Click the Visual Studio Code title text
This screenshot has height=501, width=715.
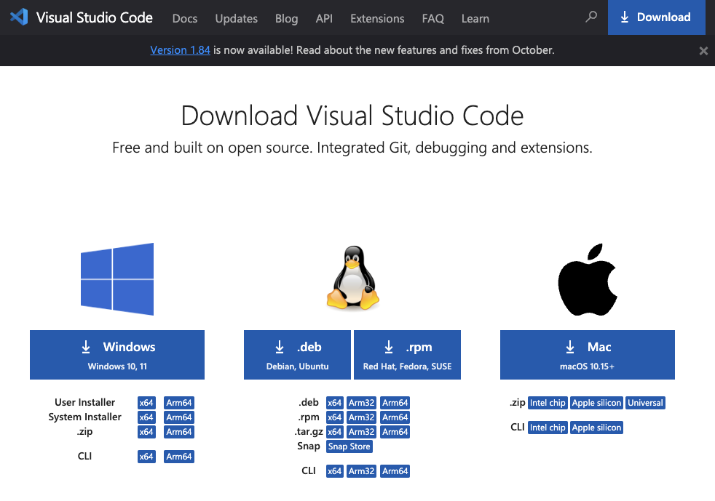tap(95, 17)
